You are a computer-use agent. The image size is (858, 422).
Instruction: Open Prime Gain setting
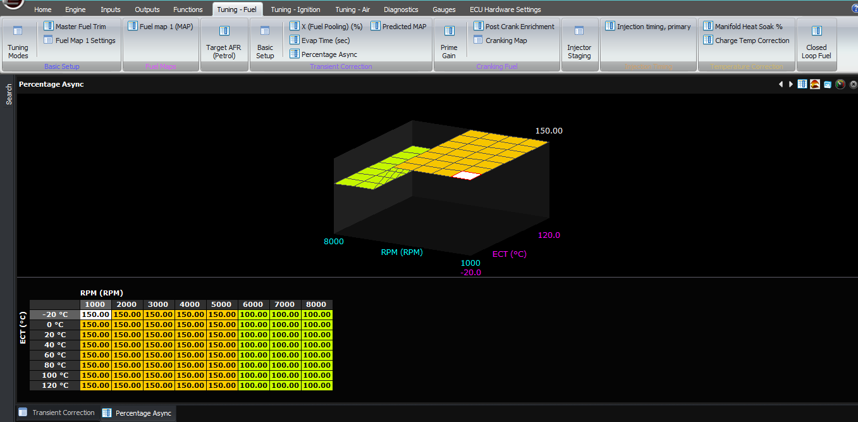coord(449,42)
